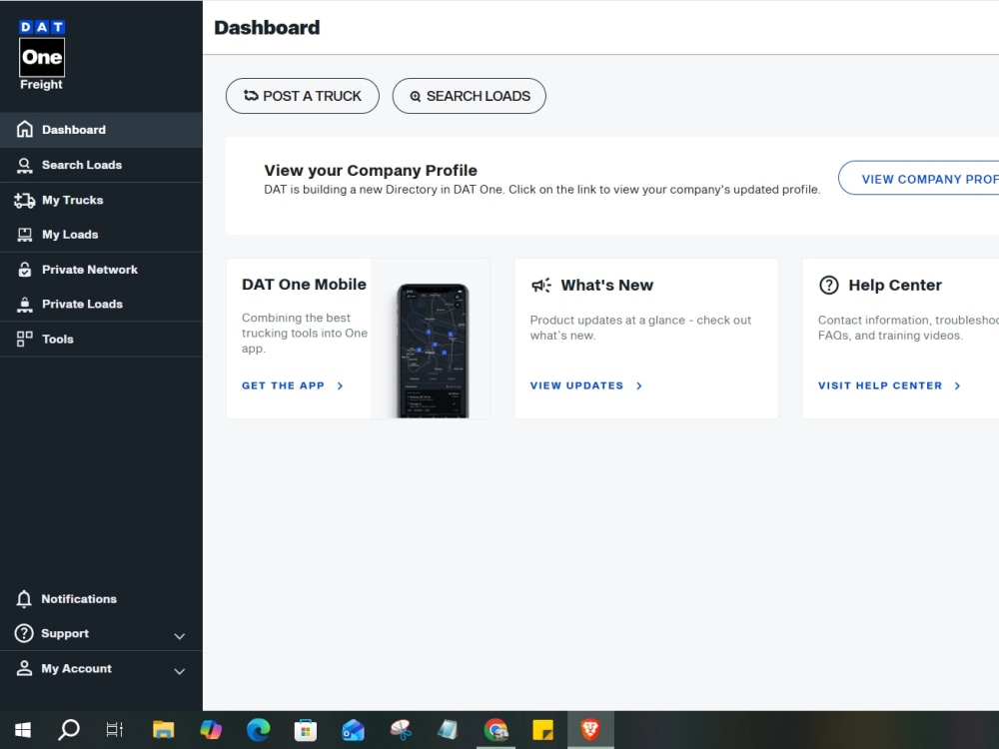999x749 pixels.
Task: Open Dashboard in the sidebar
Action: coord(101,129)
